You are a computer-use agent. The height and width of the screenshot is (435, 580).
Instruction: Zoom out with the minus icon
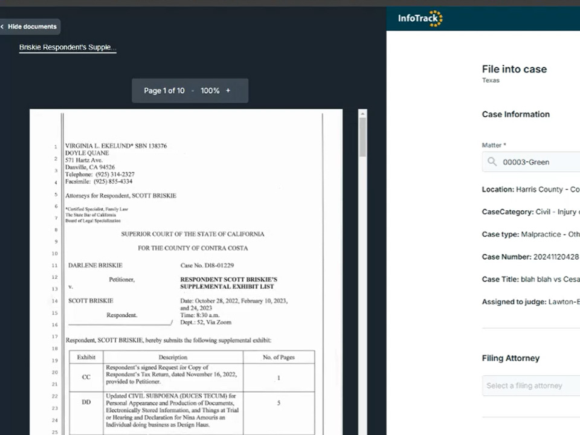coord(193,91)
